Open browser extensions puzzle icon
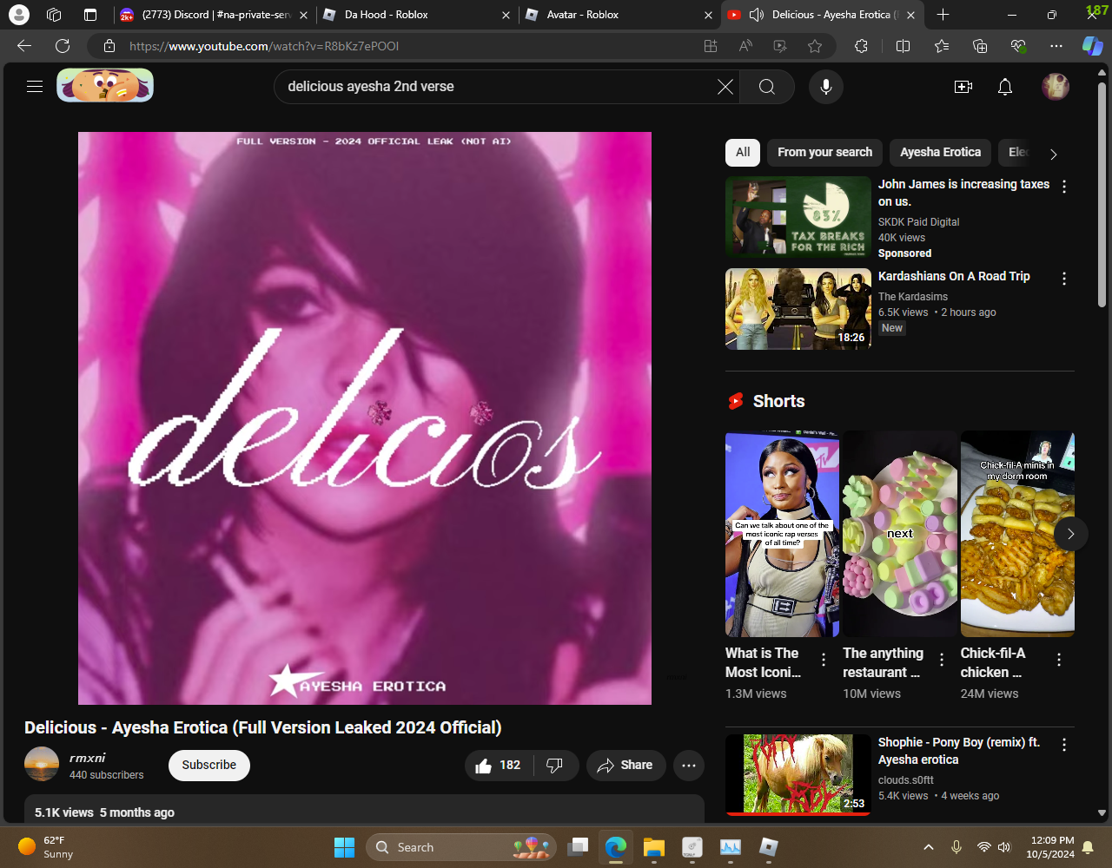The image size is (1112, 868). 861,46
